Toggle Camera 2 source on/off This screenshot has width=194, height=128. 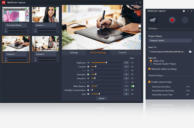pyautogui.click(x=27, y=37)
